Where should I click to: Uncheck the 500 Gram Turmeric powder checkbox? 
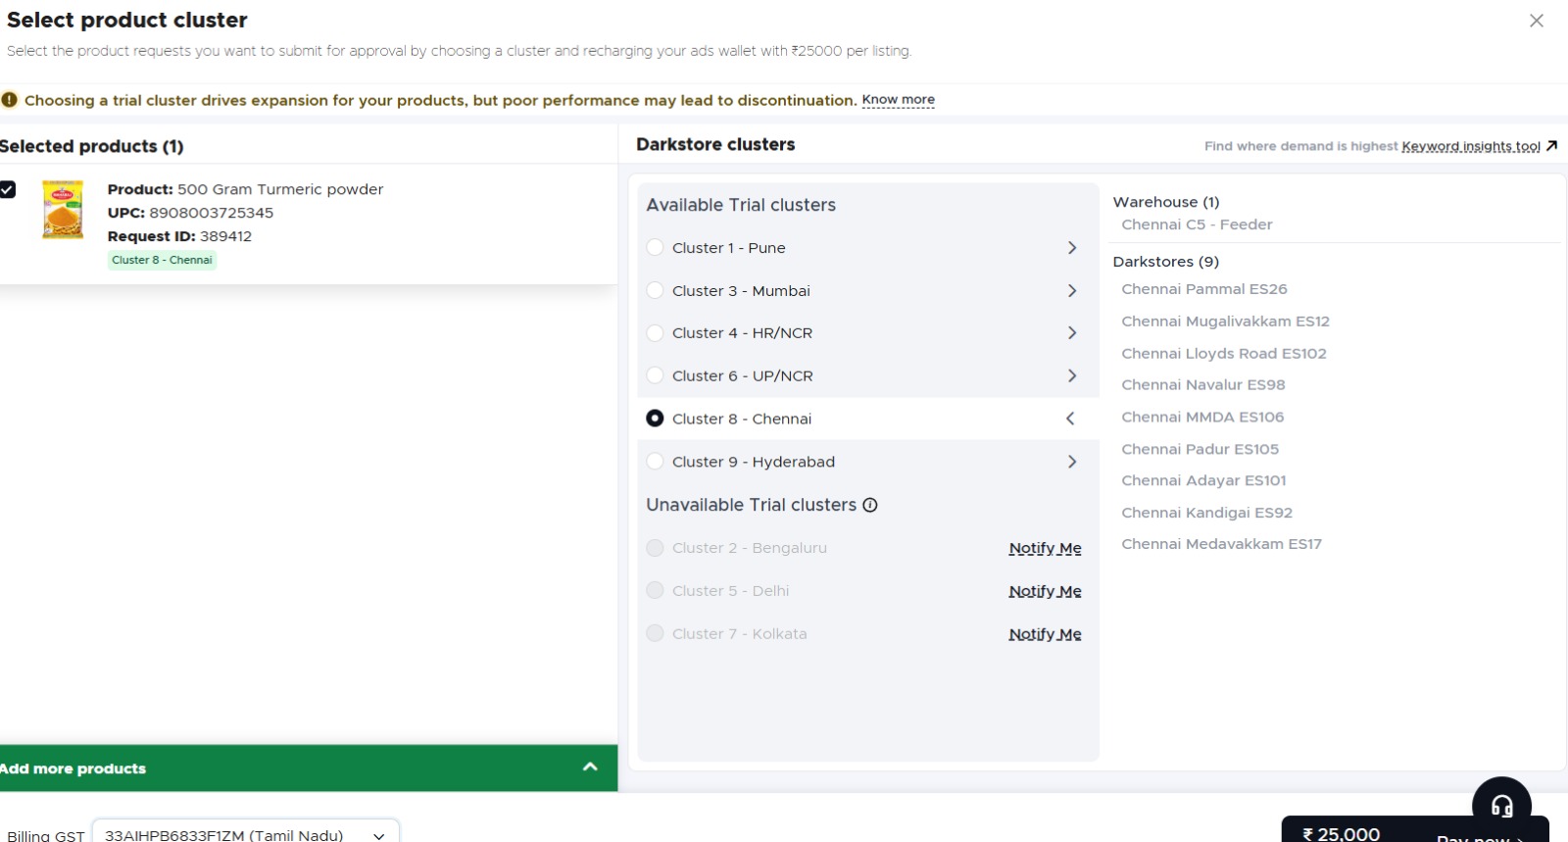8,190
